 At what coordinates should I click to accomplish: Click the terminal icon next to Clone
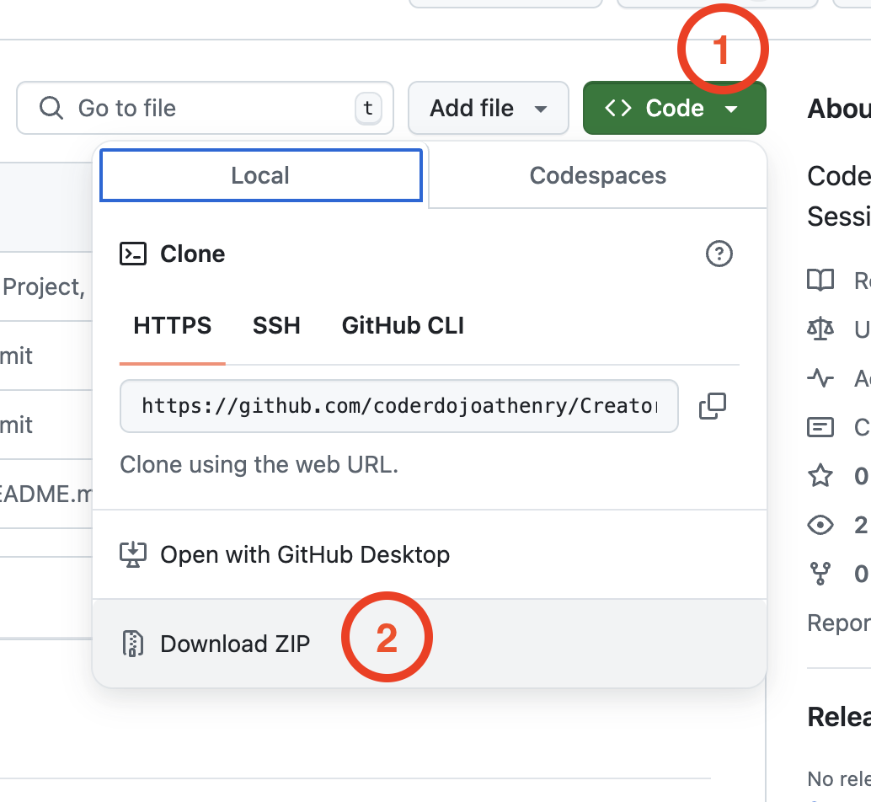point(133,254)
